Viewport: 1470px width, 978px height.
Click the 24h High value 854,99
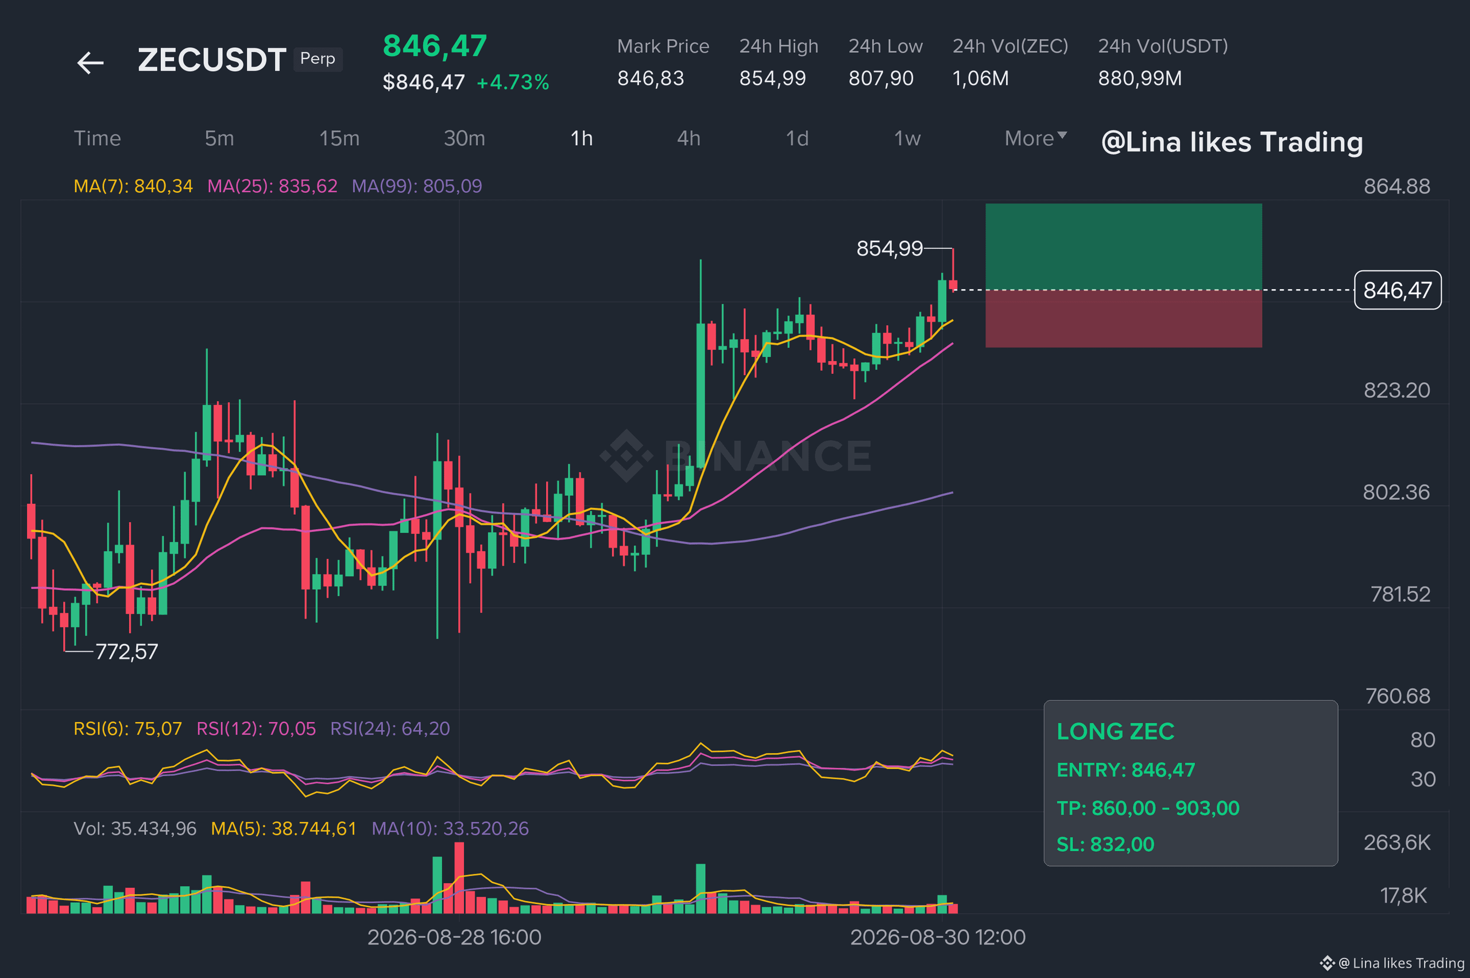tap(772, 79)
